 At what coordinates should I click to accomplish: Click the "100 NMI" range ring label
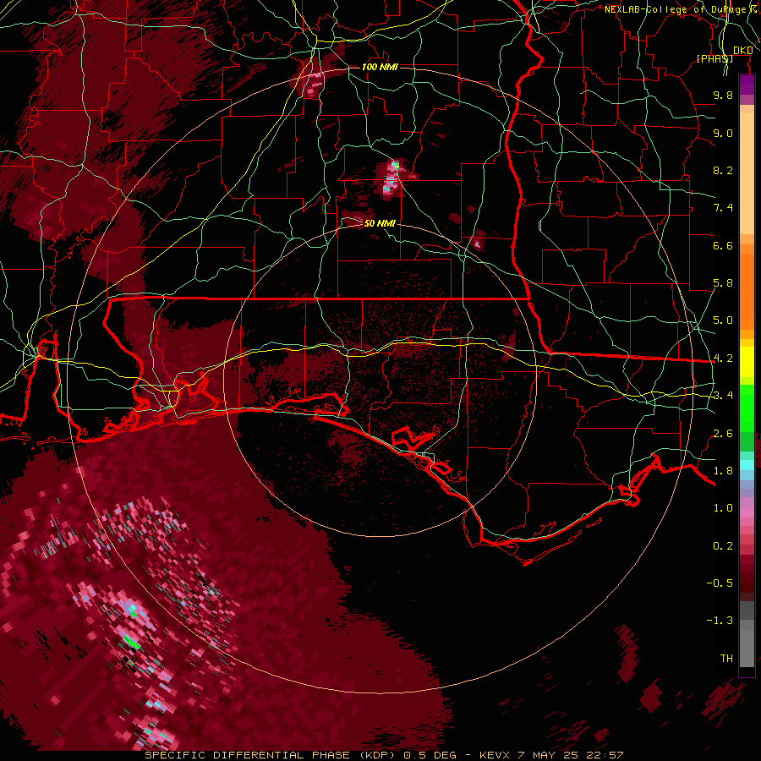380,67
